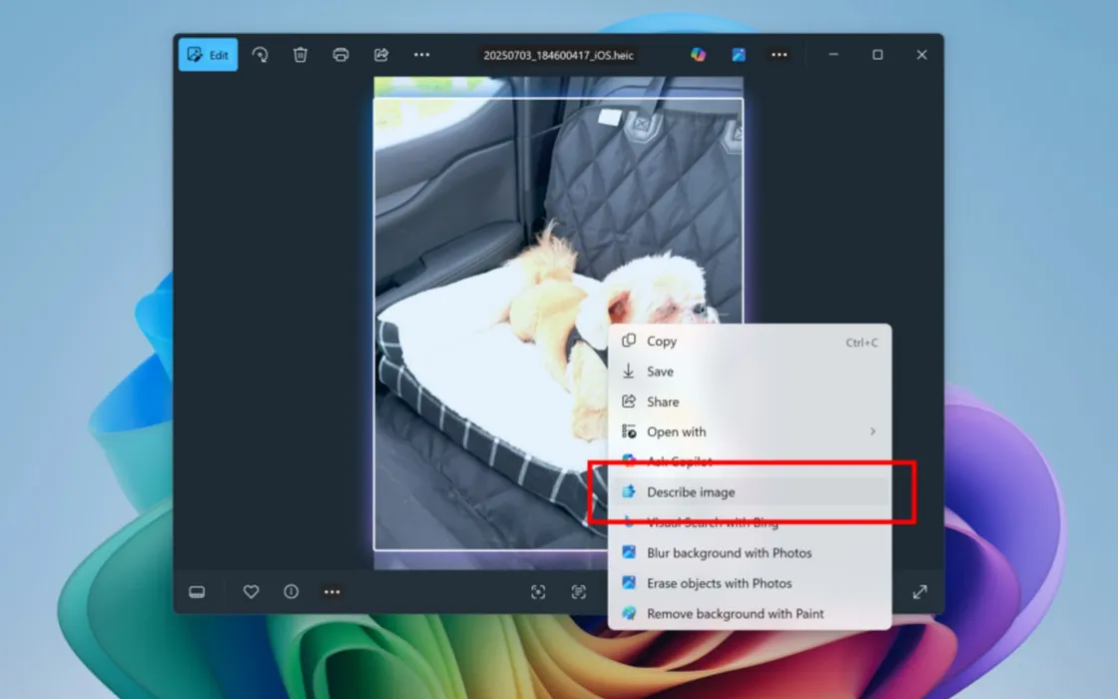Choose Blur background with Photos
Screen dimensions: 1118x699
750,553
